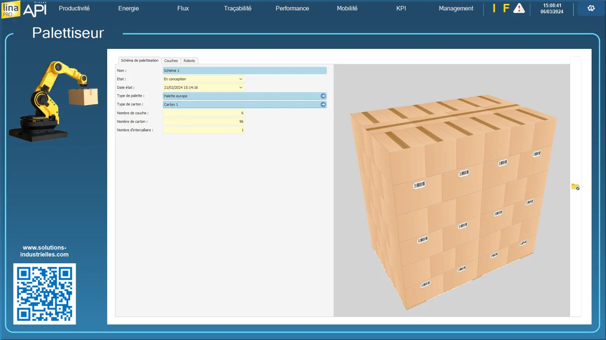The width and height of the screenshot is (606, 340).
Task: Click the red warning alert icon
Action: pyautogui.click(x=519, y=8)
